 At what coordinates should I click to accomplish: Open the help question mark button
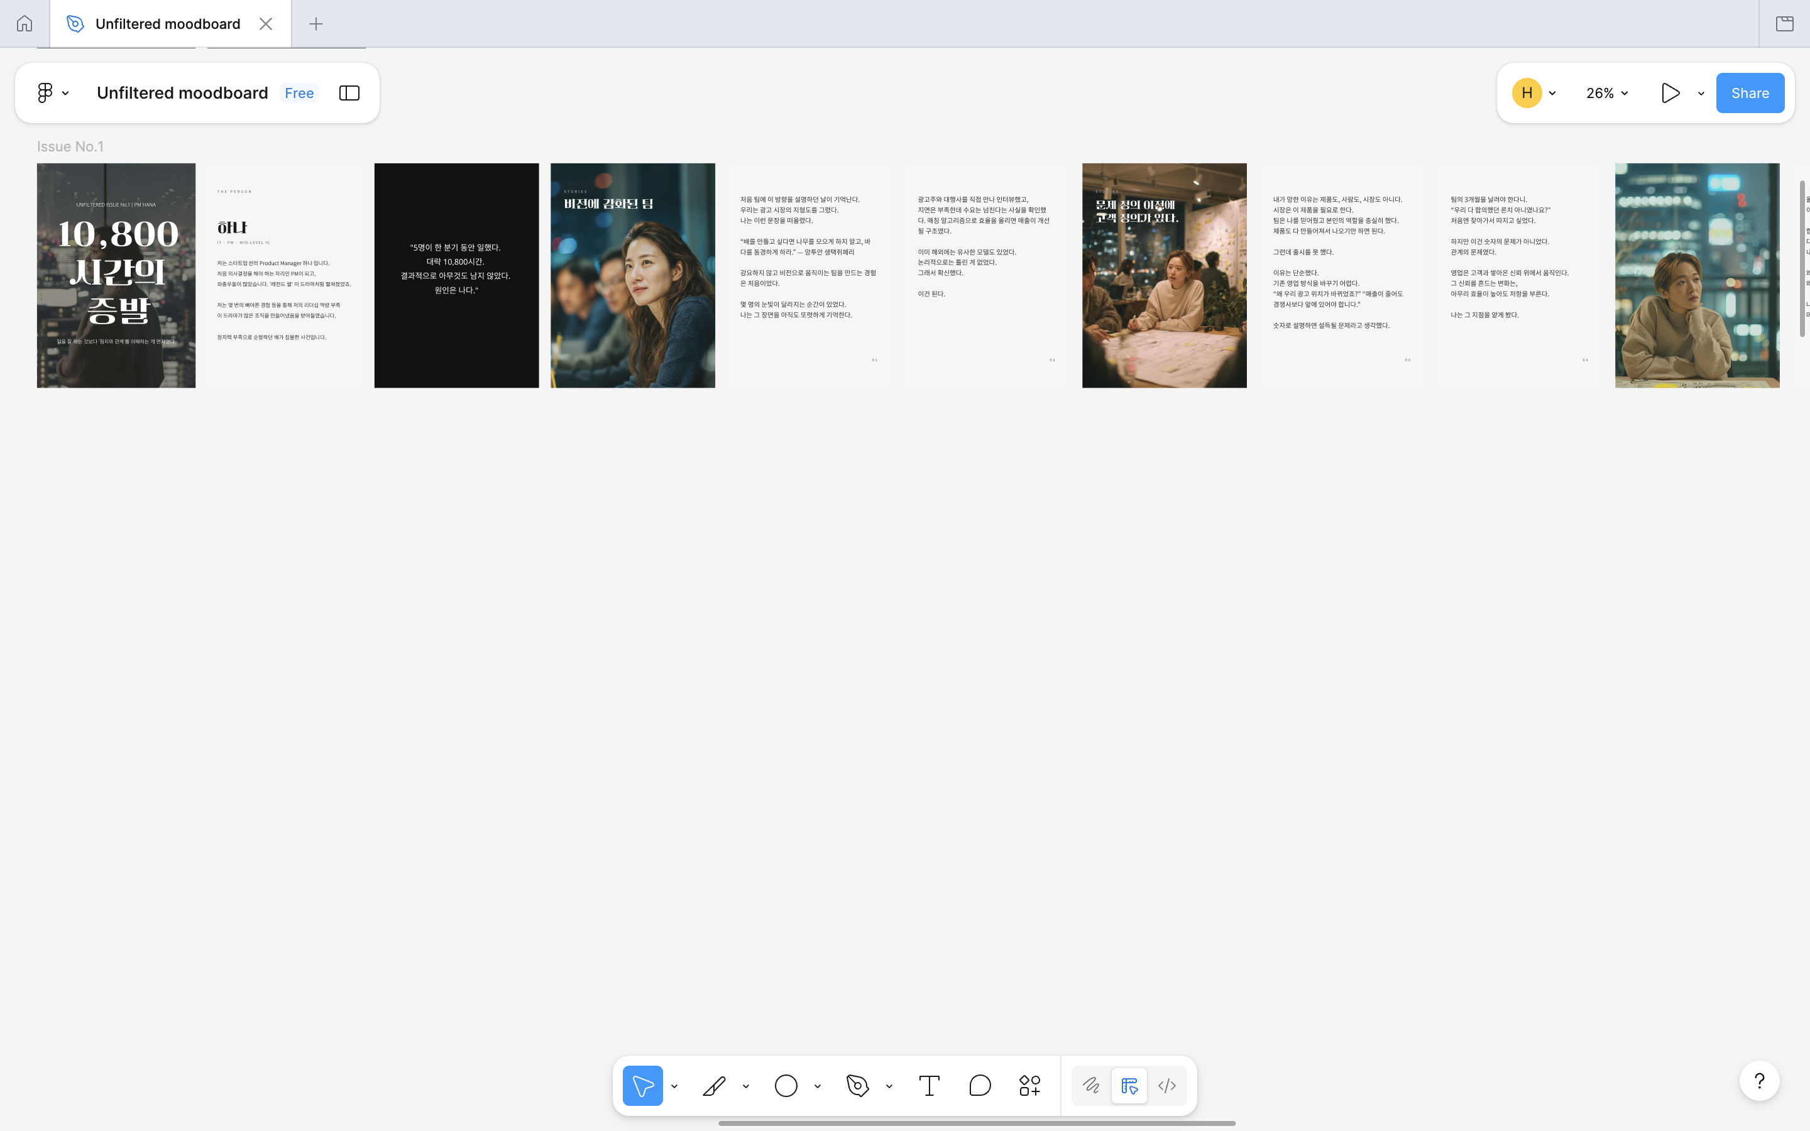tap(1758, 1081)
